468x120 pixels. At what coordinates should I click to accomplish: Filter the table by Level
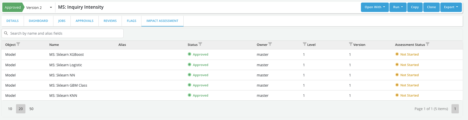click(x=304, y=44)
